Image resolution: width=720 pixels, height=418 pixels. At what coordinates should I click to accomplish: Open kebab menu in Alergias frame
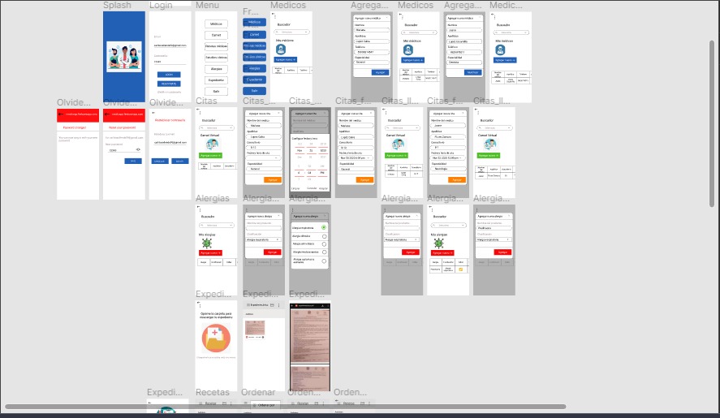click(x=200, y=210)
